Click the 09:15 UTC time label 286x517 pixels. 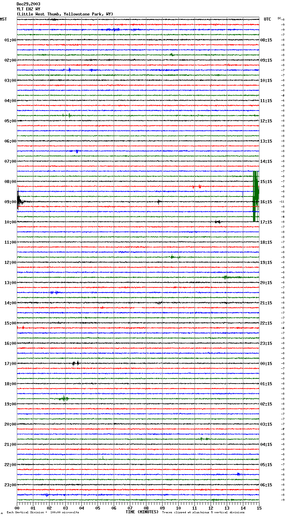pos(266,60)
